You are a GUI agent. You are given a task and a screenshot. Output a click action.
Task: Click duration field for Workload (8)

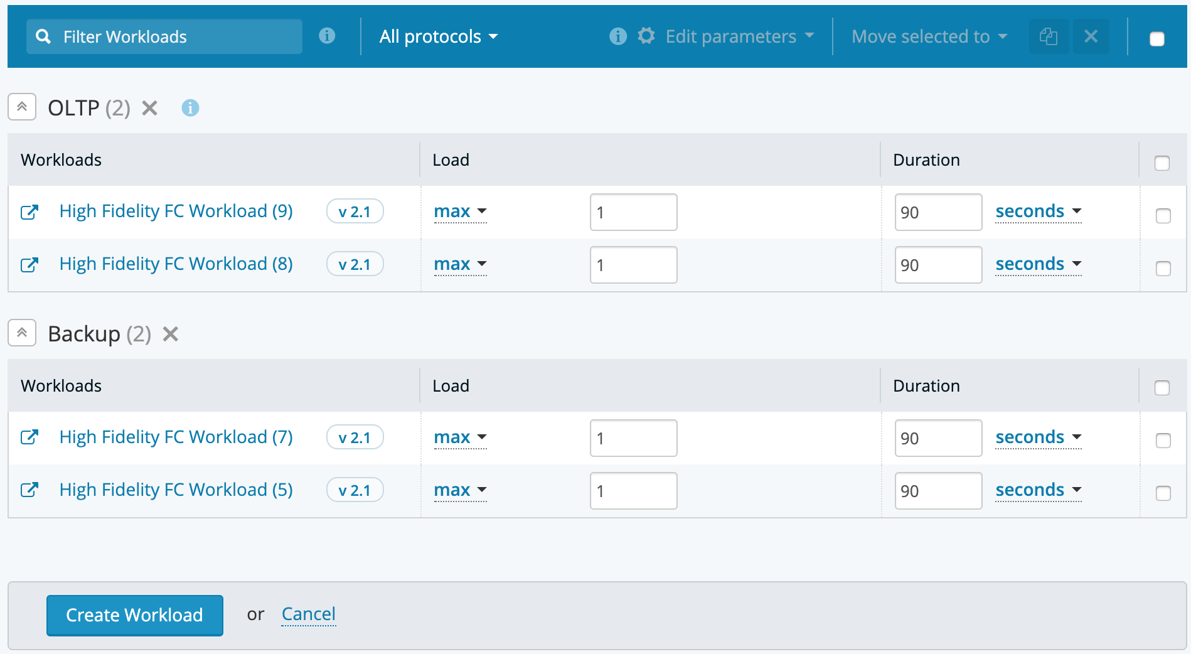939,265
